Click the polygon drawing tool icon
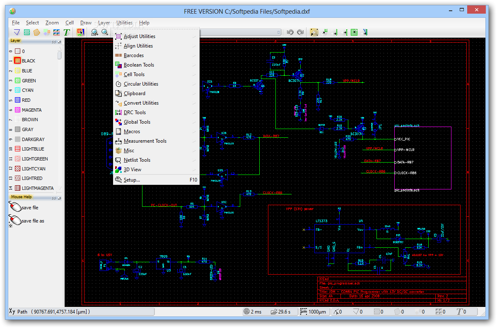 tap(36, 32)
